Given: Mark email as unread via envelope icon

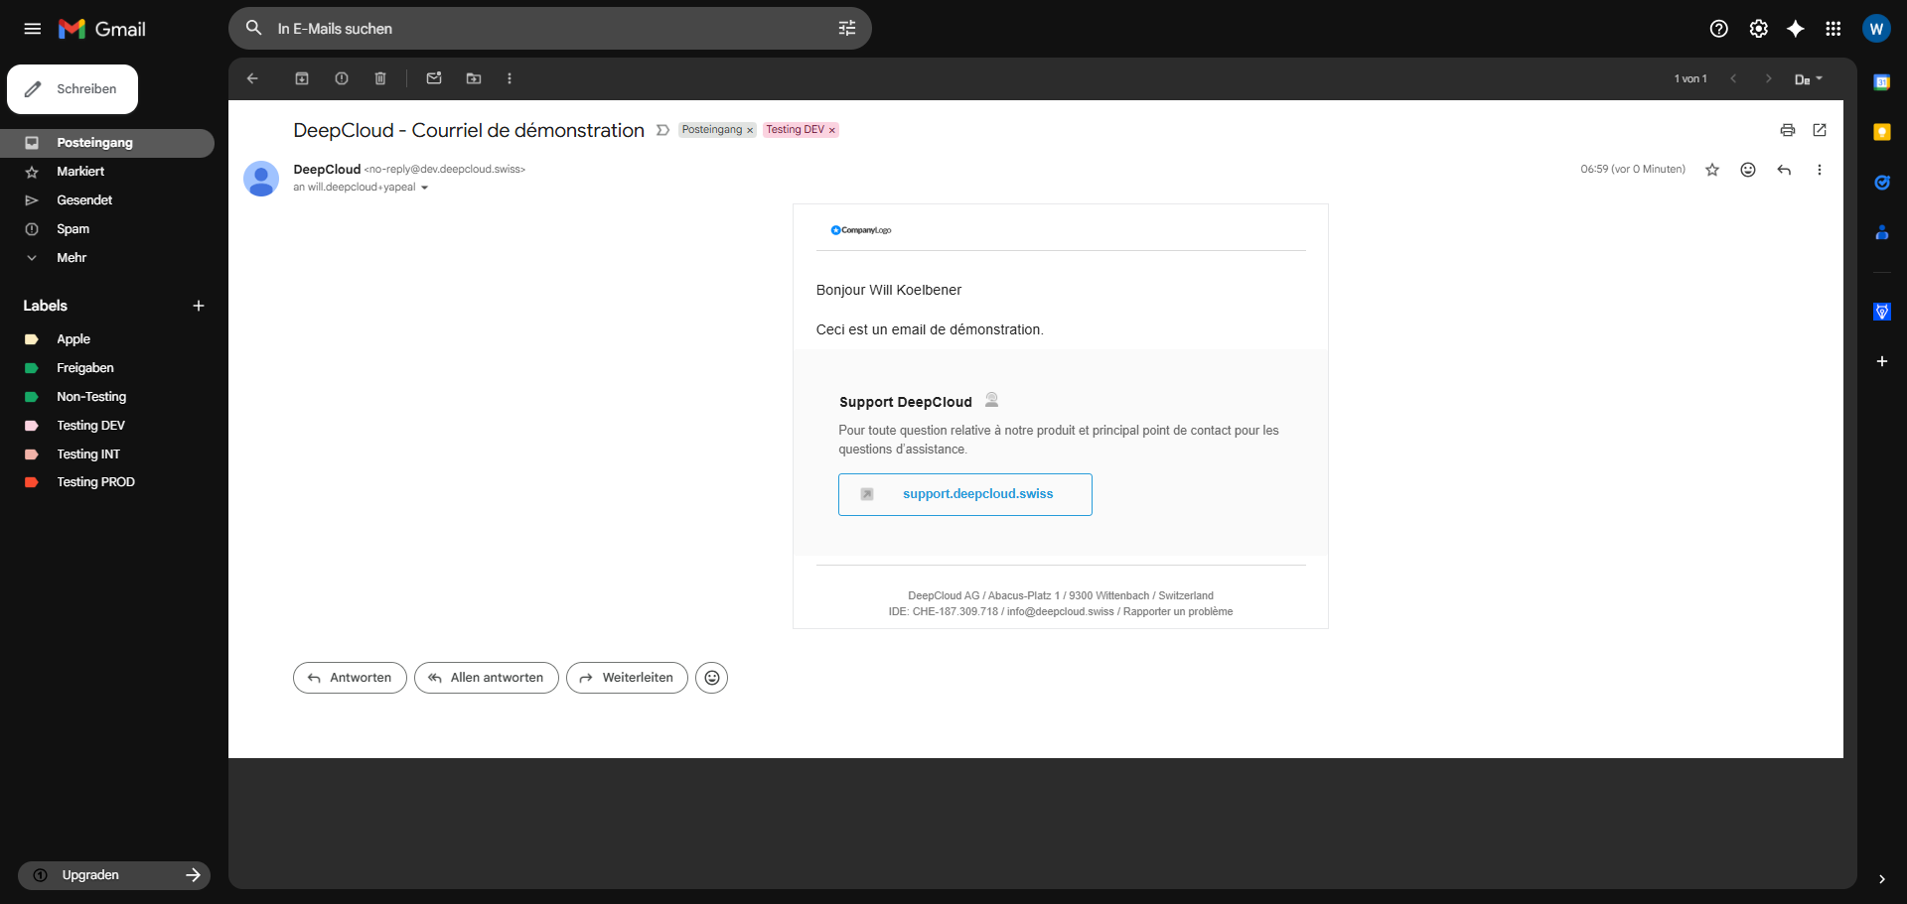Looking at the screenshot, I should pos(434,78).
